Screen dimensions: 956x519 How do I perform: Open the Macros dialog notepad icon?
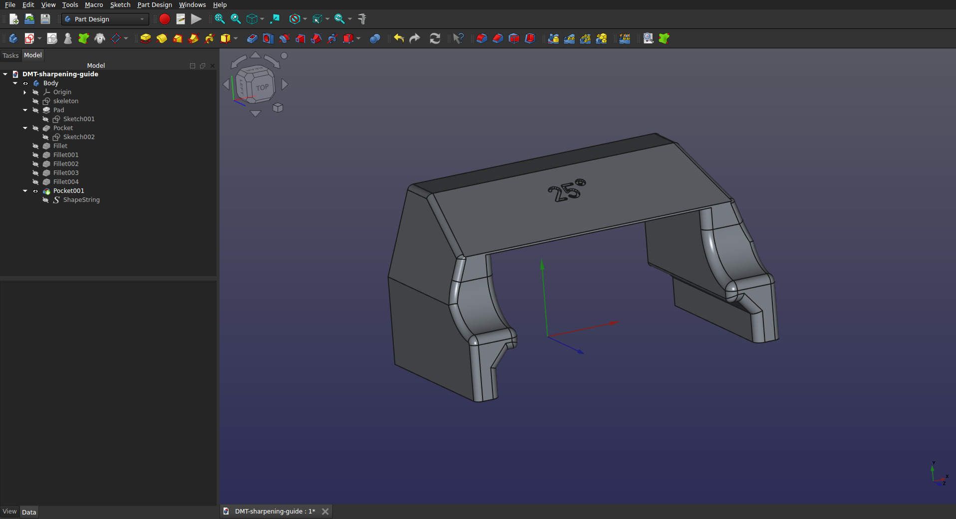click(x=181, y=19)
